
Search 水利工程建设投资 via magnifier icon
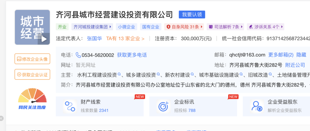[119, 74]
